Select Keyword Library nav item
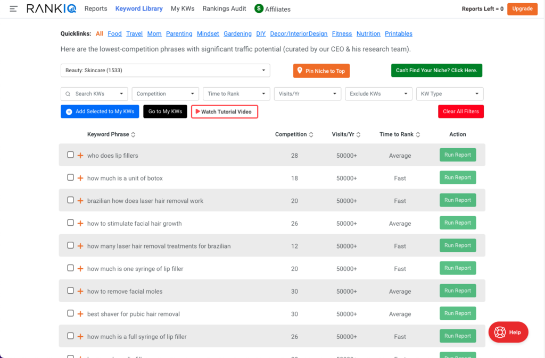The width and height of the screenshot is (545, 358). click(139, 8)
